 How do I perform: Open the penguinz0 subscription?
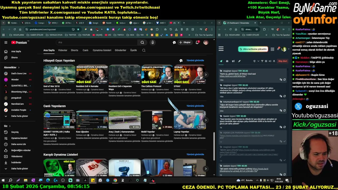pos(16,98)
